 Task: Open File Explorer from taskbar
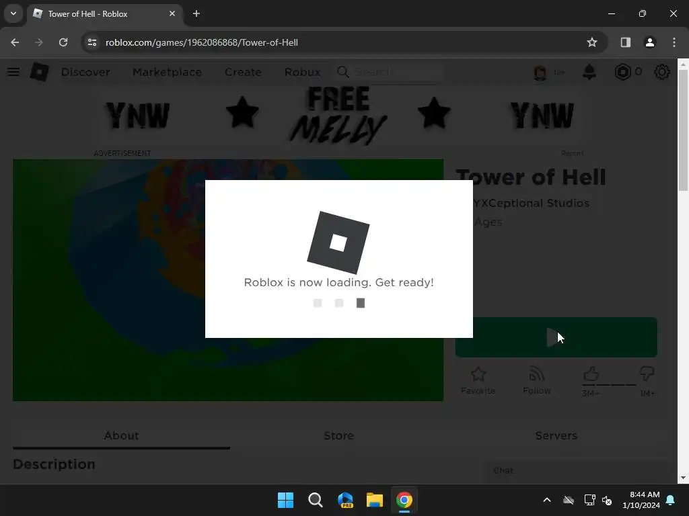(x=375, y=500)
